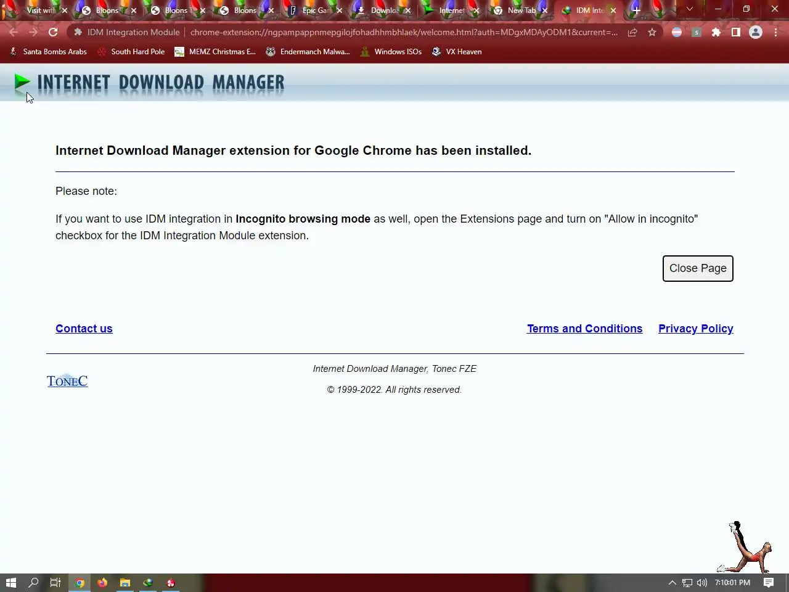The image size is (789, 592).
Task: Open the Chrome three-dot menu
Action: [x=775, y=32]
